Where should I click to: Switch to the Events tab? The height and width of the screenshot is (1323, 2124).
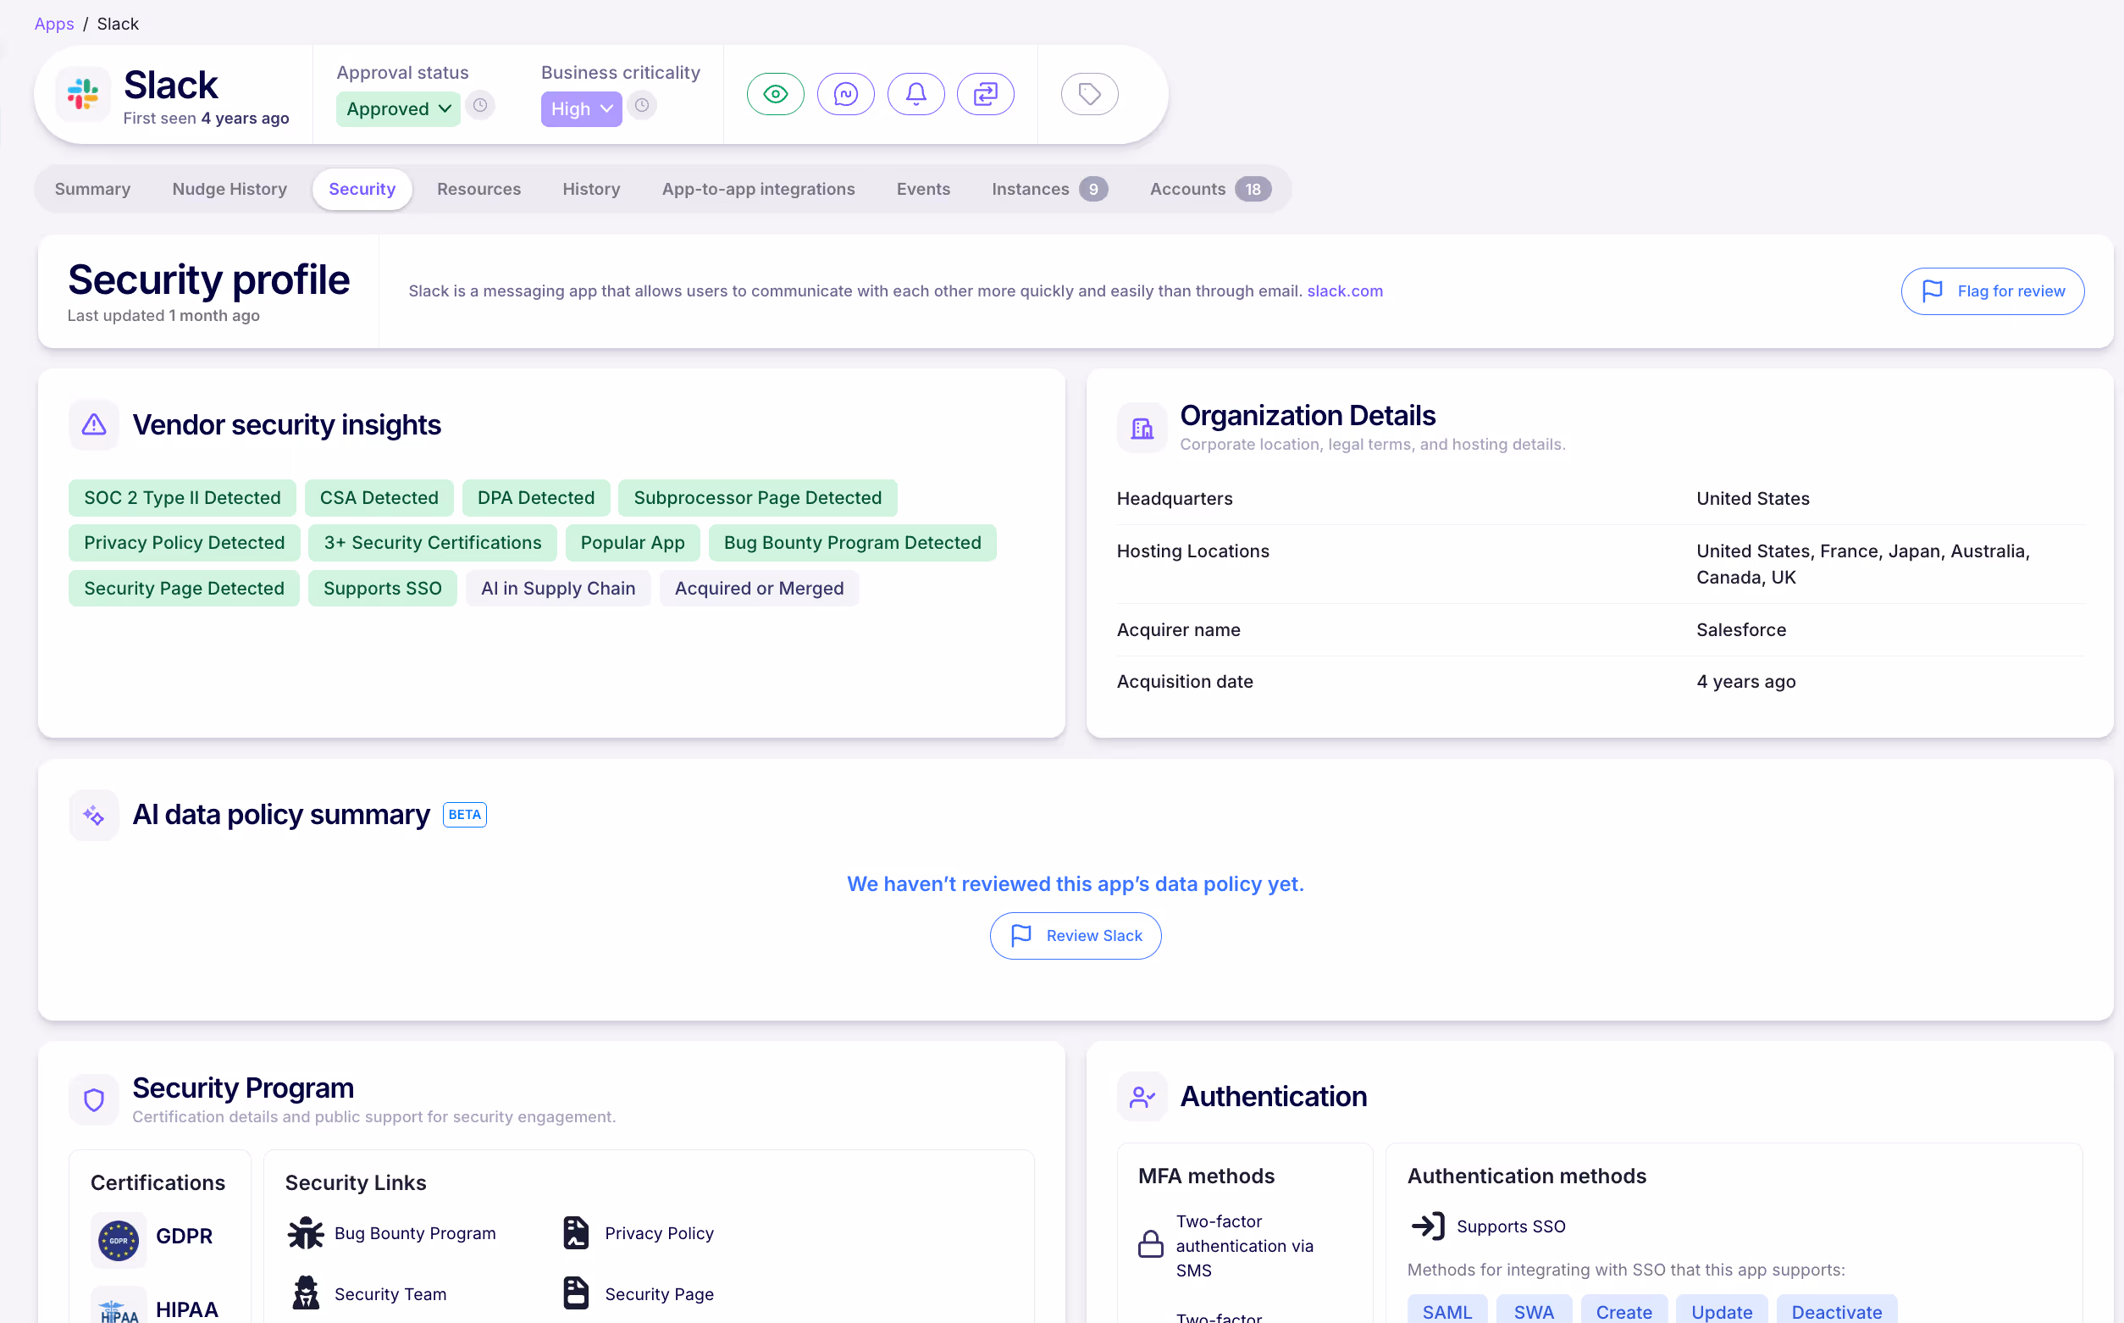click(x=923, y=189)
